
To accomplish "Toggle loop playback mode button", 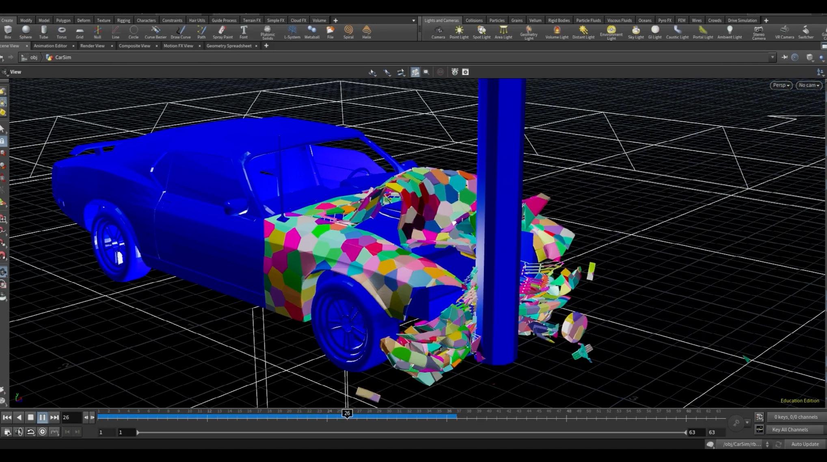I will click(x=31, y=432).
